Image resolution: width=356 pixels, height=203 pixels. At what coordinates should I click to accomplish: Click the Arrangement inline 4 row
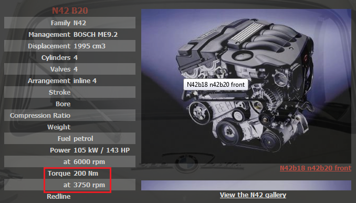(70, 80)
